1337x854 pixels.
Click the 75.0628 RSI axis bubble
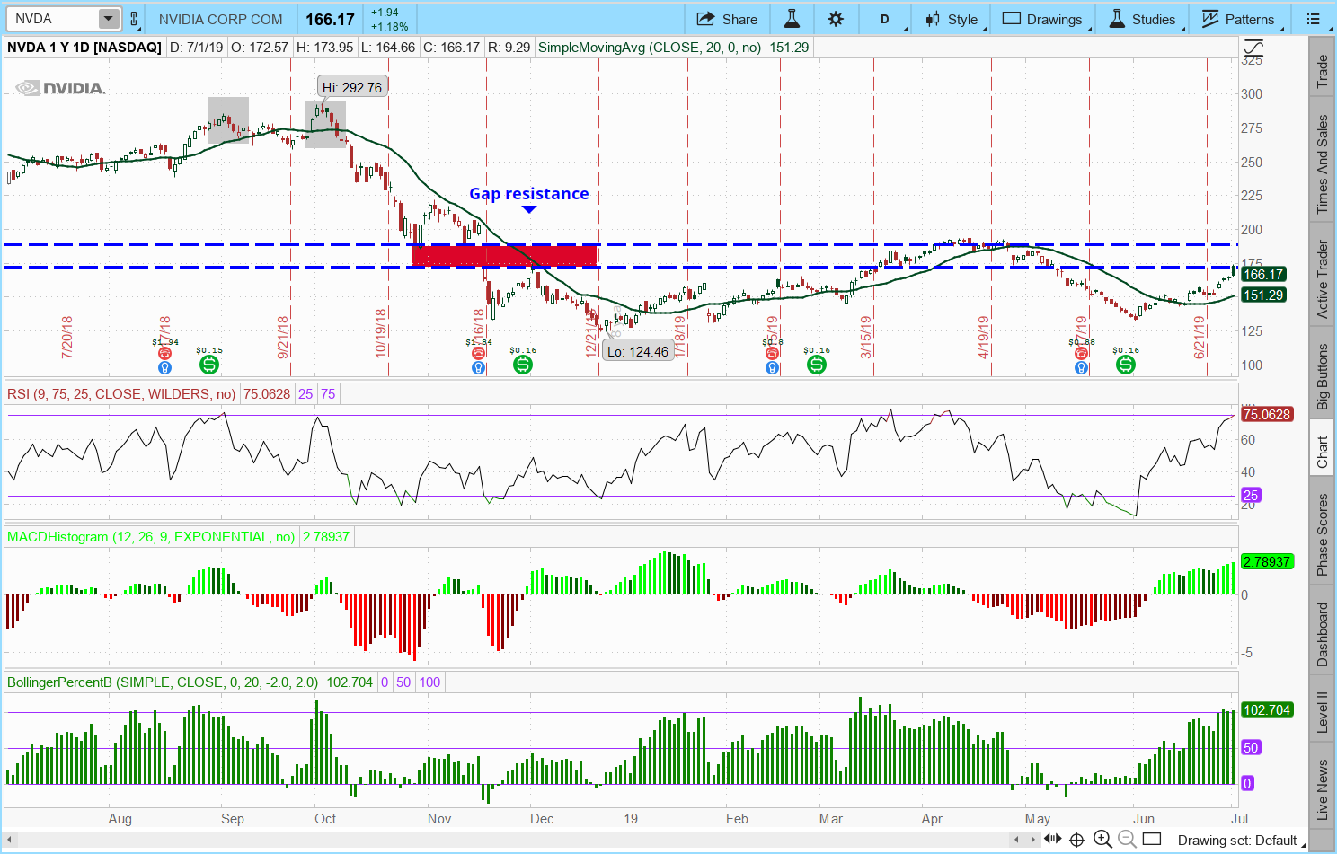coord(1267,414)
